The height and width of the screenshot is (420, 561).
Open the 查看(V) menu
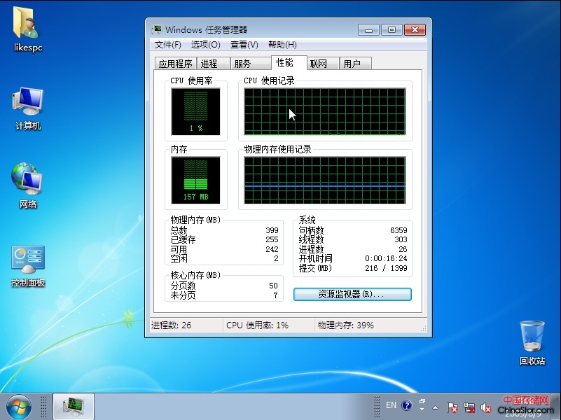244,45
